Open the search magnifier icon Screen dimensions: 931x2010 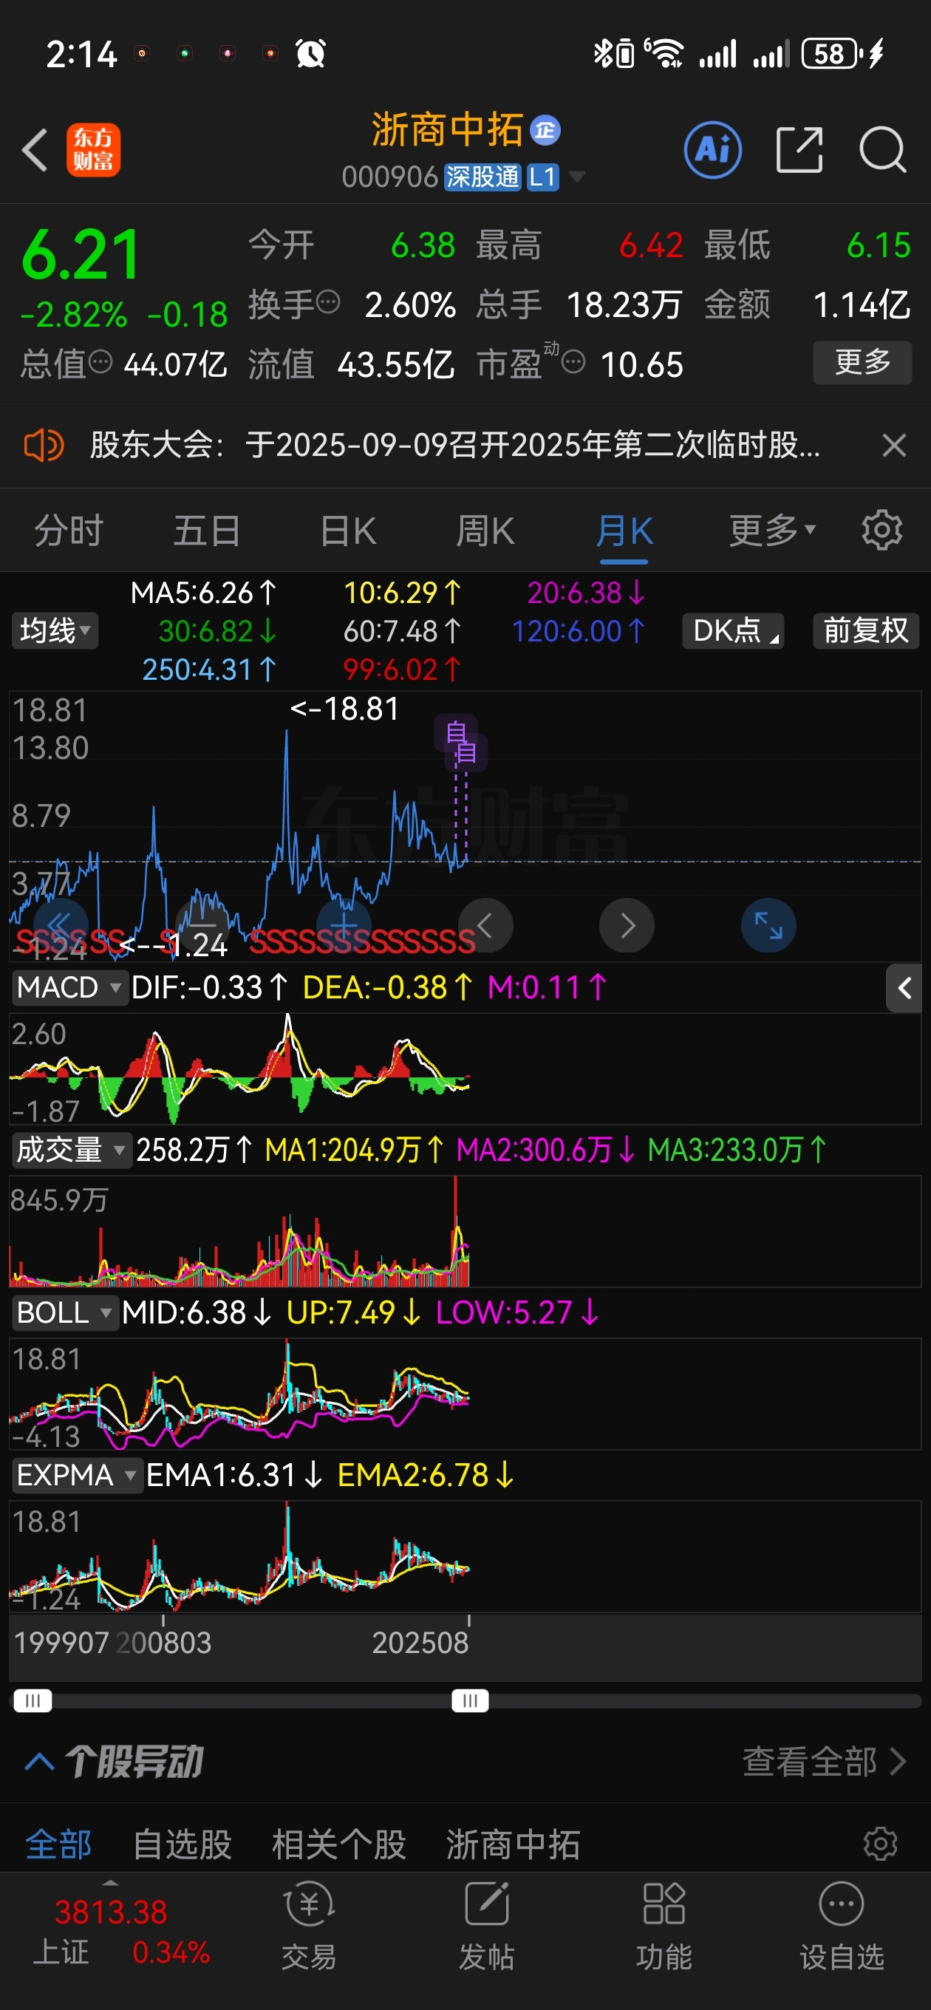pos(883,149)
